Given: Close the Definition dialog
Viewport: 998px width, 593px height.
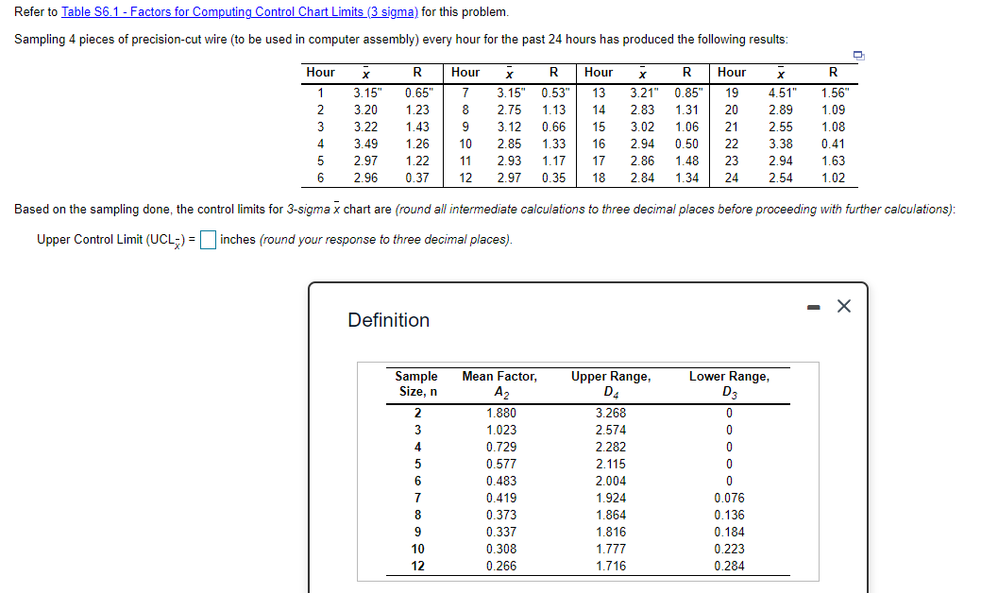Looking at the screenshot, I should point(844,306).
